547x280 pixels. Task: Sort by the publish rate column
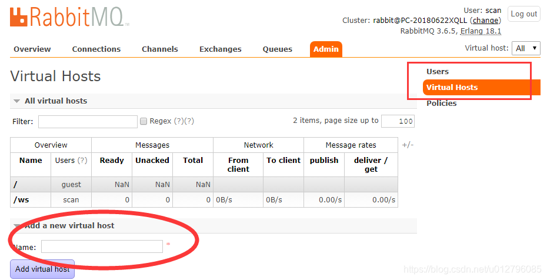point(324,161)
